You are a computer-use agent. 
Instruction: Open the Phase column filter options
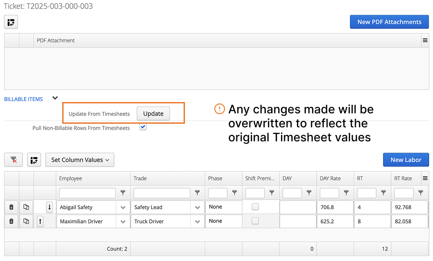click(235, 193)
